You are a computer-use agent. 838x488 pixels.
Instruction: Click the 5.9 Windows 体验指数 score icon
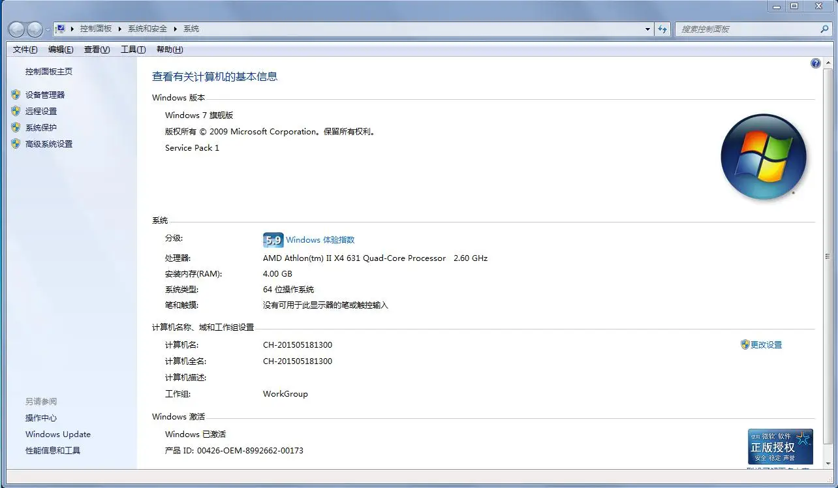(272, 239)
